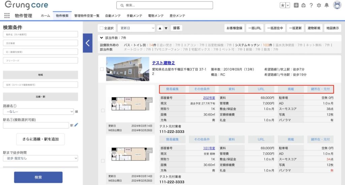Tick the checkbox beside テスト建物２ building
345x185 pixels.
(102, 69)
